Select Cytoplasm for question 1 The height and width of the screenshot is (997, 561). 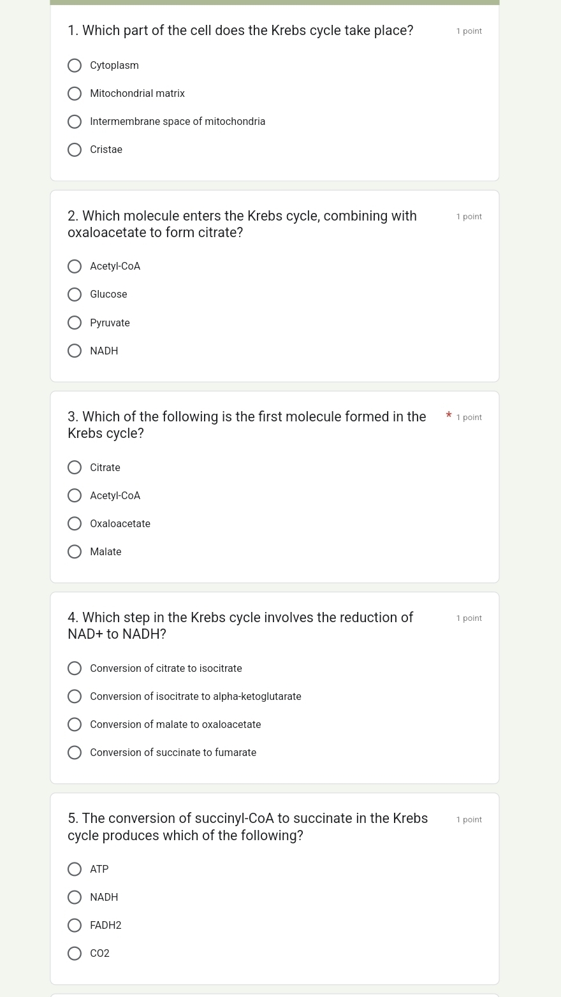coord(75,66)
